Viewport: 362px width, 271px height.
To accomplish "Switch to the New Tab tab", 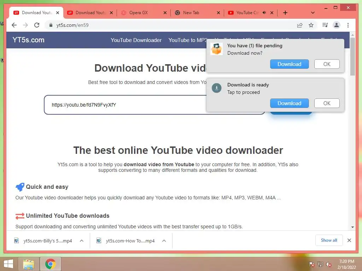I will [x=197, y=13].
